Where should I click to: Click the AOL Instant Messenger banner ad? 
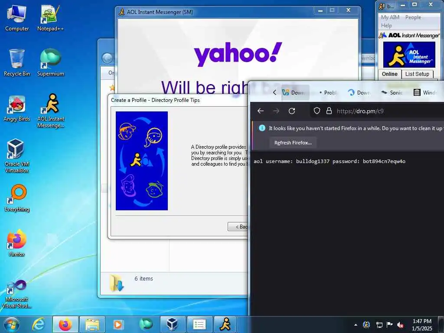[x=409, y=55]
